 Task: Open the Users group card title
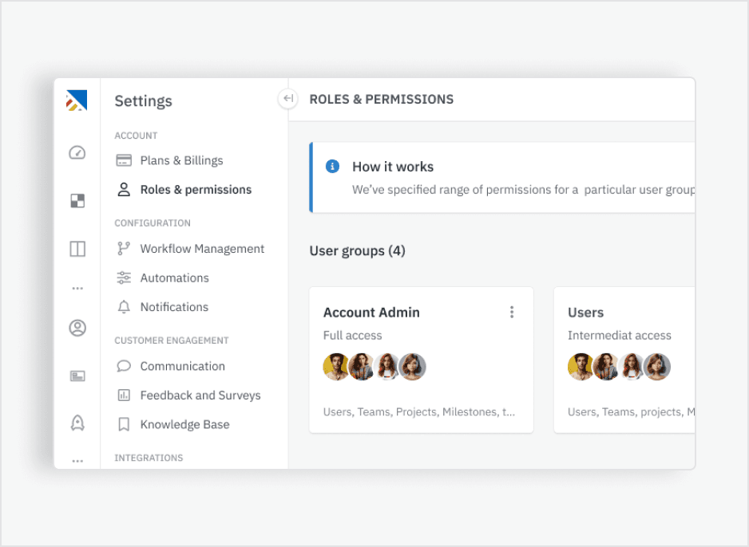coord(585,313)
